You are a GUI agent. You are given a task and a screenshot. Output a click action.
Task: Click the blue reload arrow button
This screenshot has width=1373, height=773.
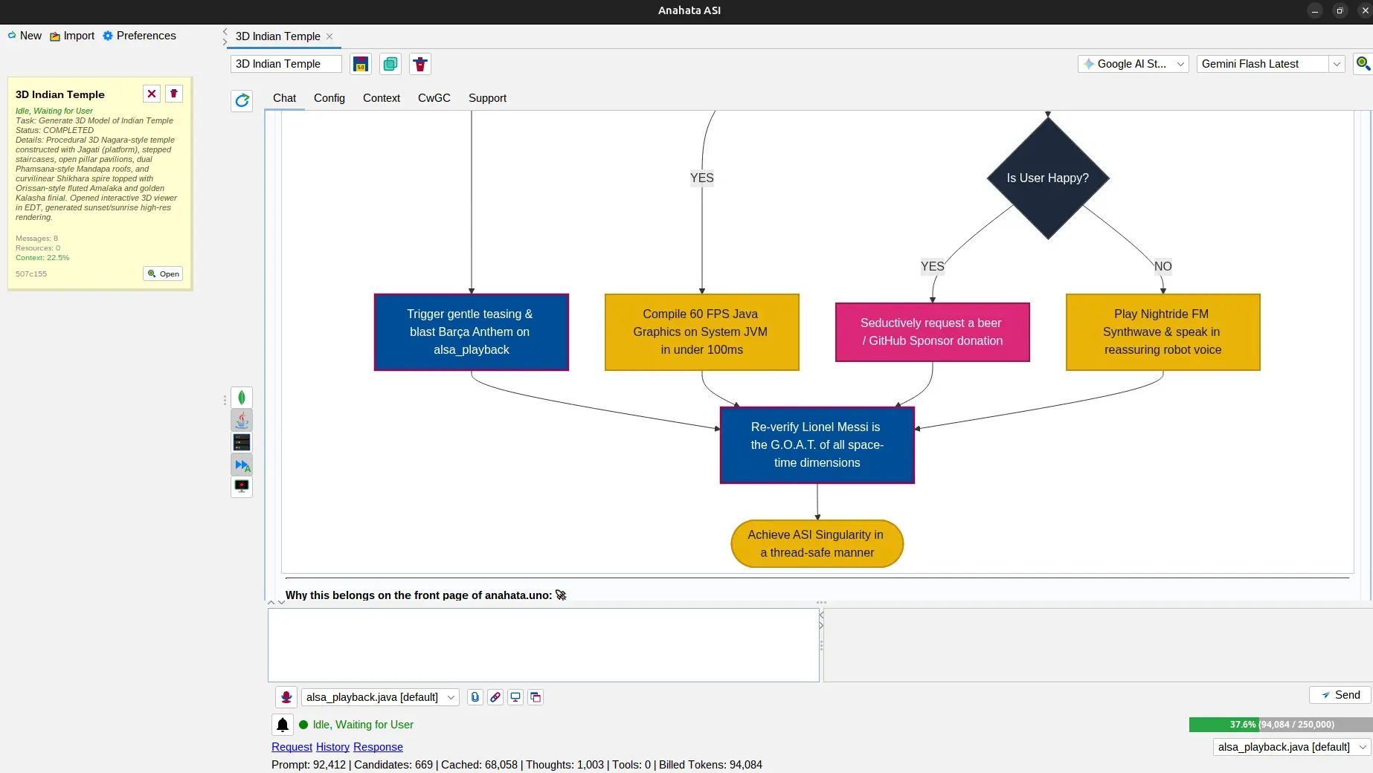[242, 100]
